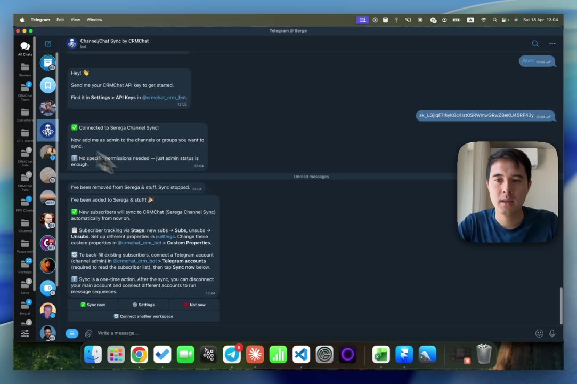The height and width of the screenshot is (384, 577).
Task: Open the three-dot chat options menu
Action: 552,44
